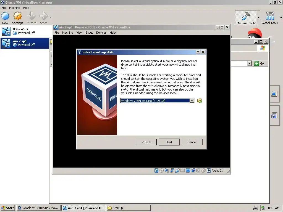Select Machine Tools in the Manager toolbar

246,18
